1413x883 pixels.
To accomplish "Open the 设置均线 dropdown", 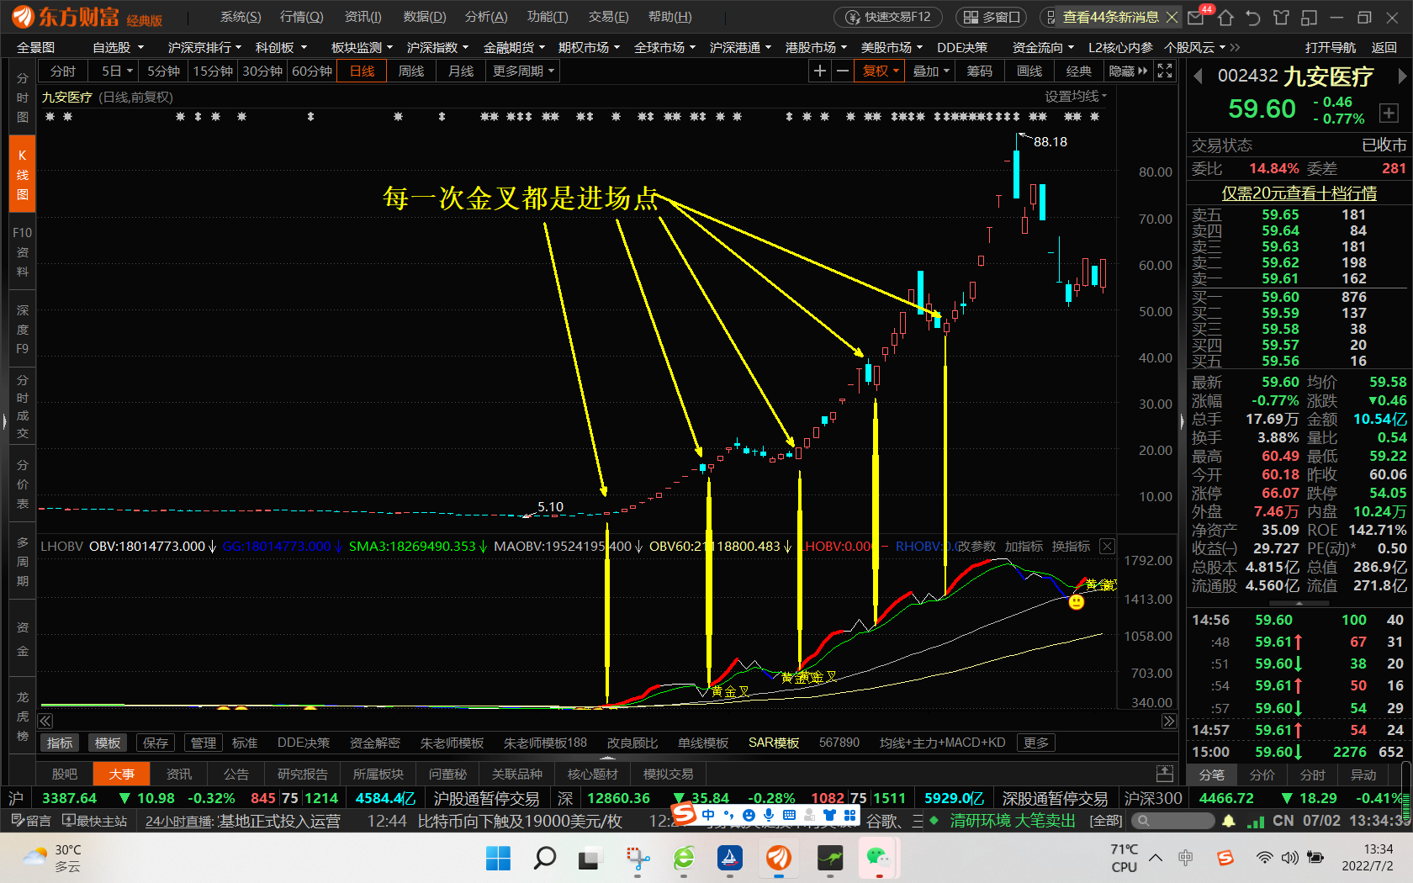I will tap(1075, 97).
